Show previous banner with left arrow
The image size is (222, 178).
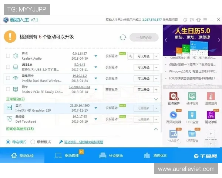(x=166, y=40)
